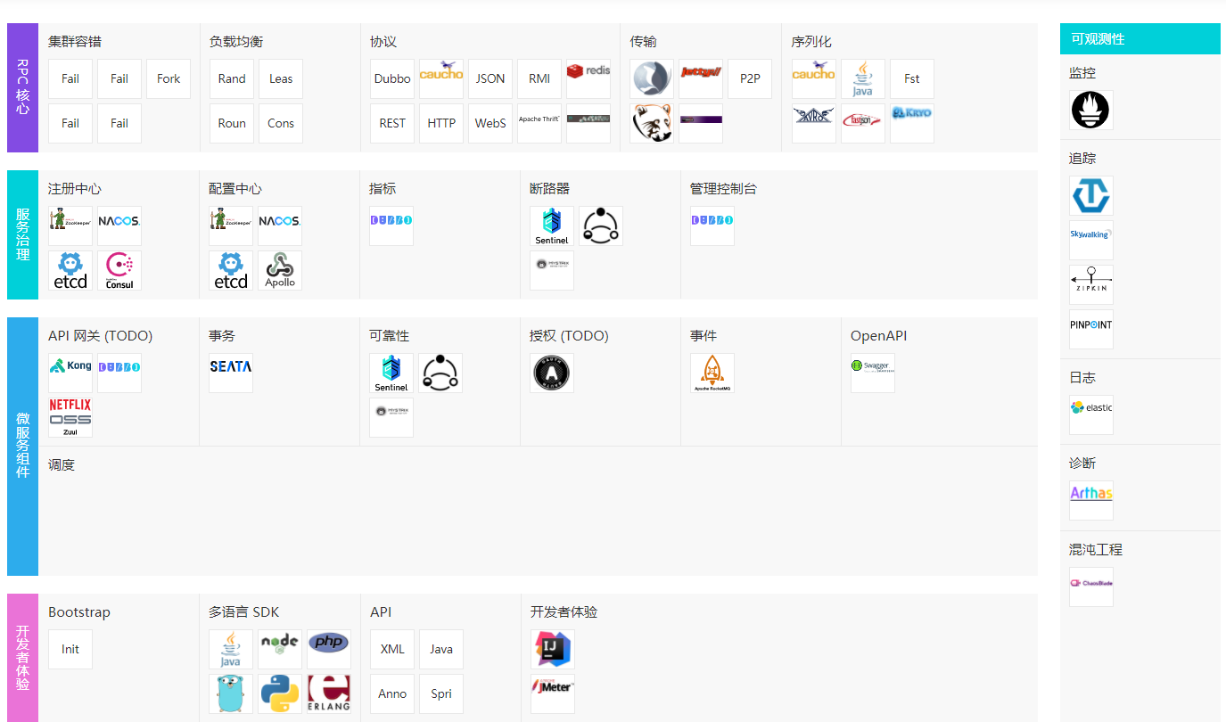Click the caucho logo under 序列化

[814, 78]
